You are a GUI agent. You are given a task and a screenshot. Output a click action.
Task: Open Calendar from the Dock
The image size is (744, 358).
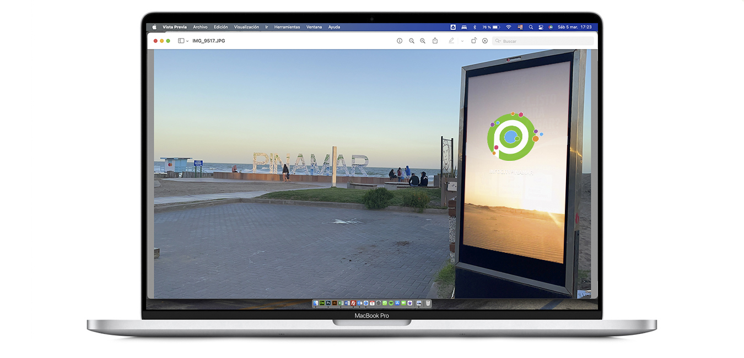pos(372,303)
